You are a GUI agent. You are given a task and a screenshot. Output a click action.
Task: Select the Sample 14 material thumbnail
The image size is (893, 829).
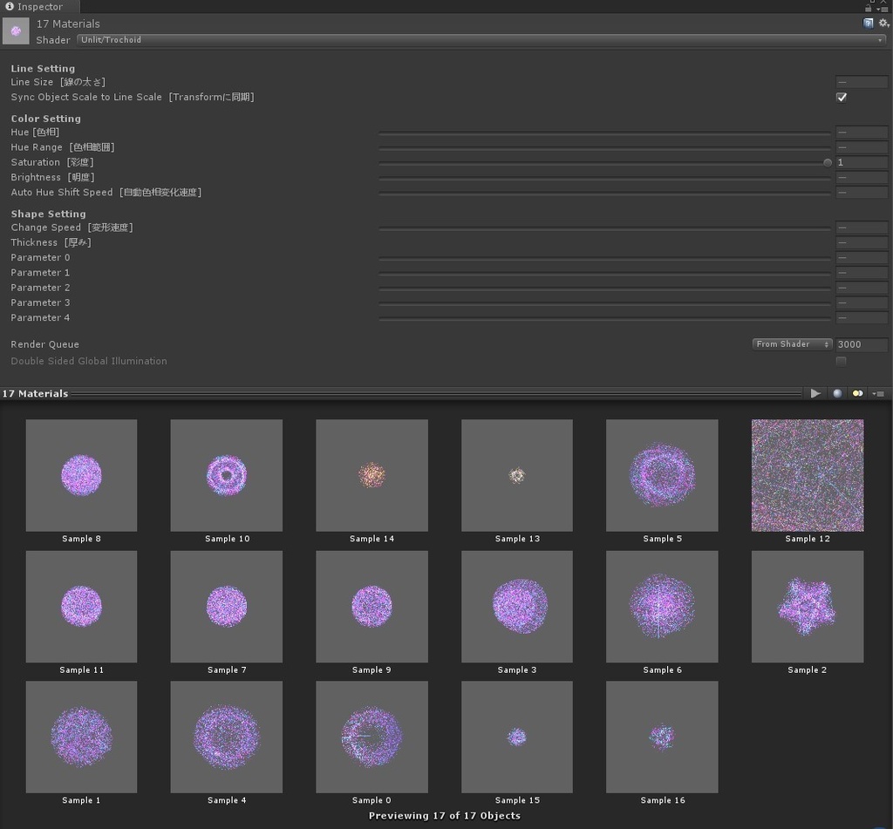[x=372, y=475]
